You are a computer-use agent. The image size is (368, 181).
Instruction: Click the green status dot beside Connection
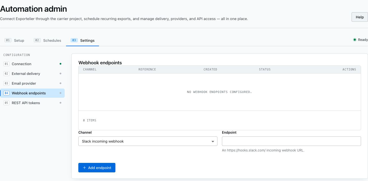(x=60, y=64)
